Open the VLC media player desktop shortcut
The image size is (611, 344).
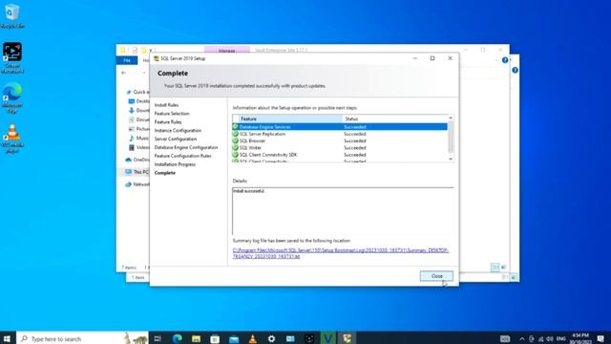(12, 139)
